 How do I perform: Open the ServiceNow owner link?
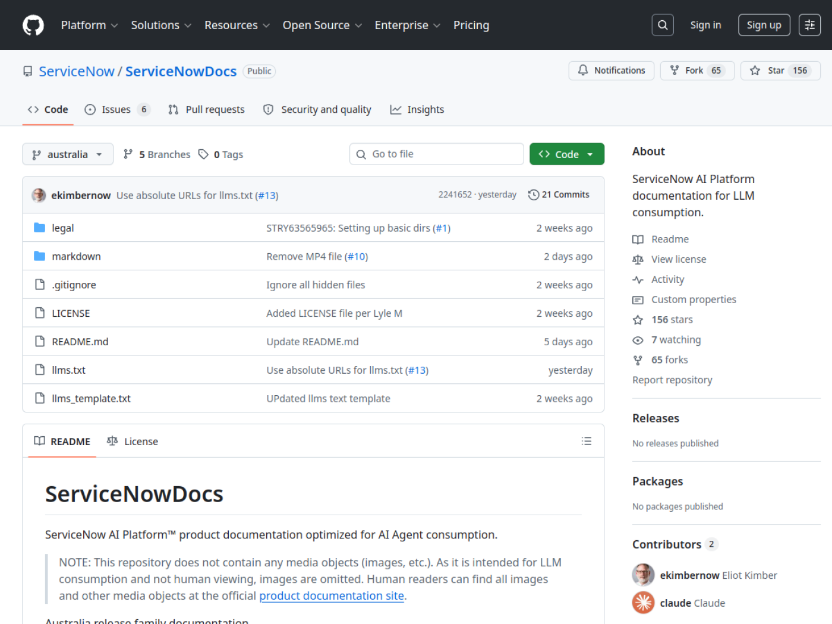pos(77,71)
